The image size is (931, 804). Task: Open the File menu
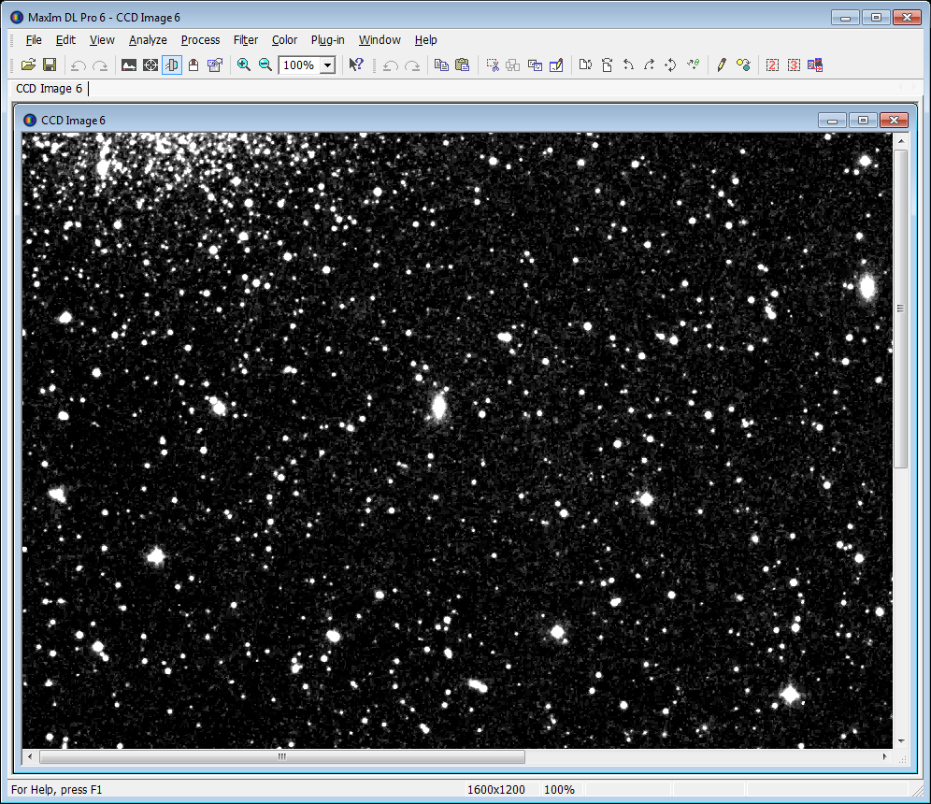click(34, 40)
